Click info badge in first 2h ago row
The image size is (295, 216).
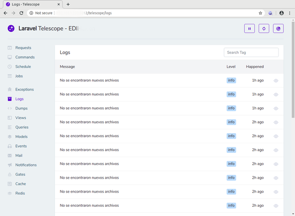pyautogui.click(x=231, y=122)
